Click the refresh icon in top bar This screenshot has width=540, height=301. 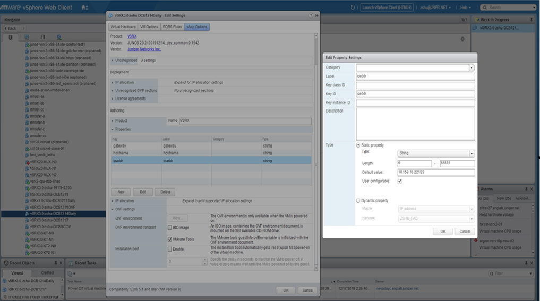pos(353,7)
